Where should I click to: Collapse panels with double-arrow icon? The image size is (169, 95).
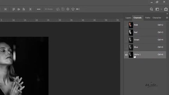167,14
